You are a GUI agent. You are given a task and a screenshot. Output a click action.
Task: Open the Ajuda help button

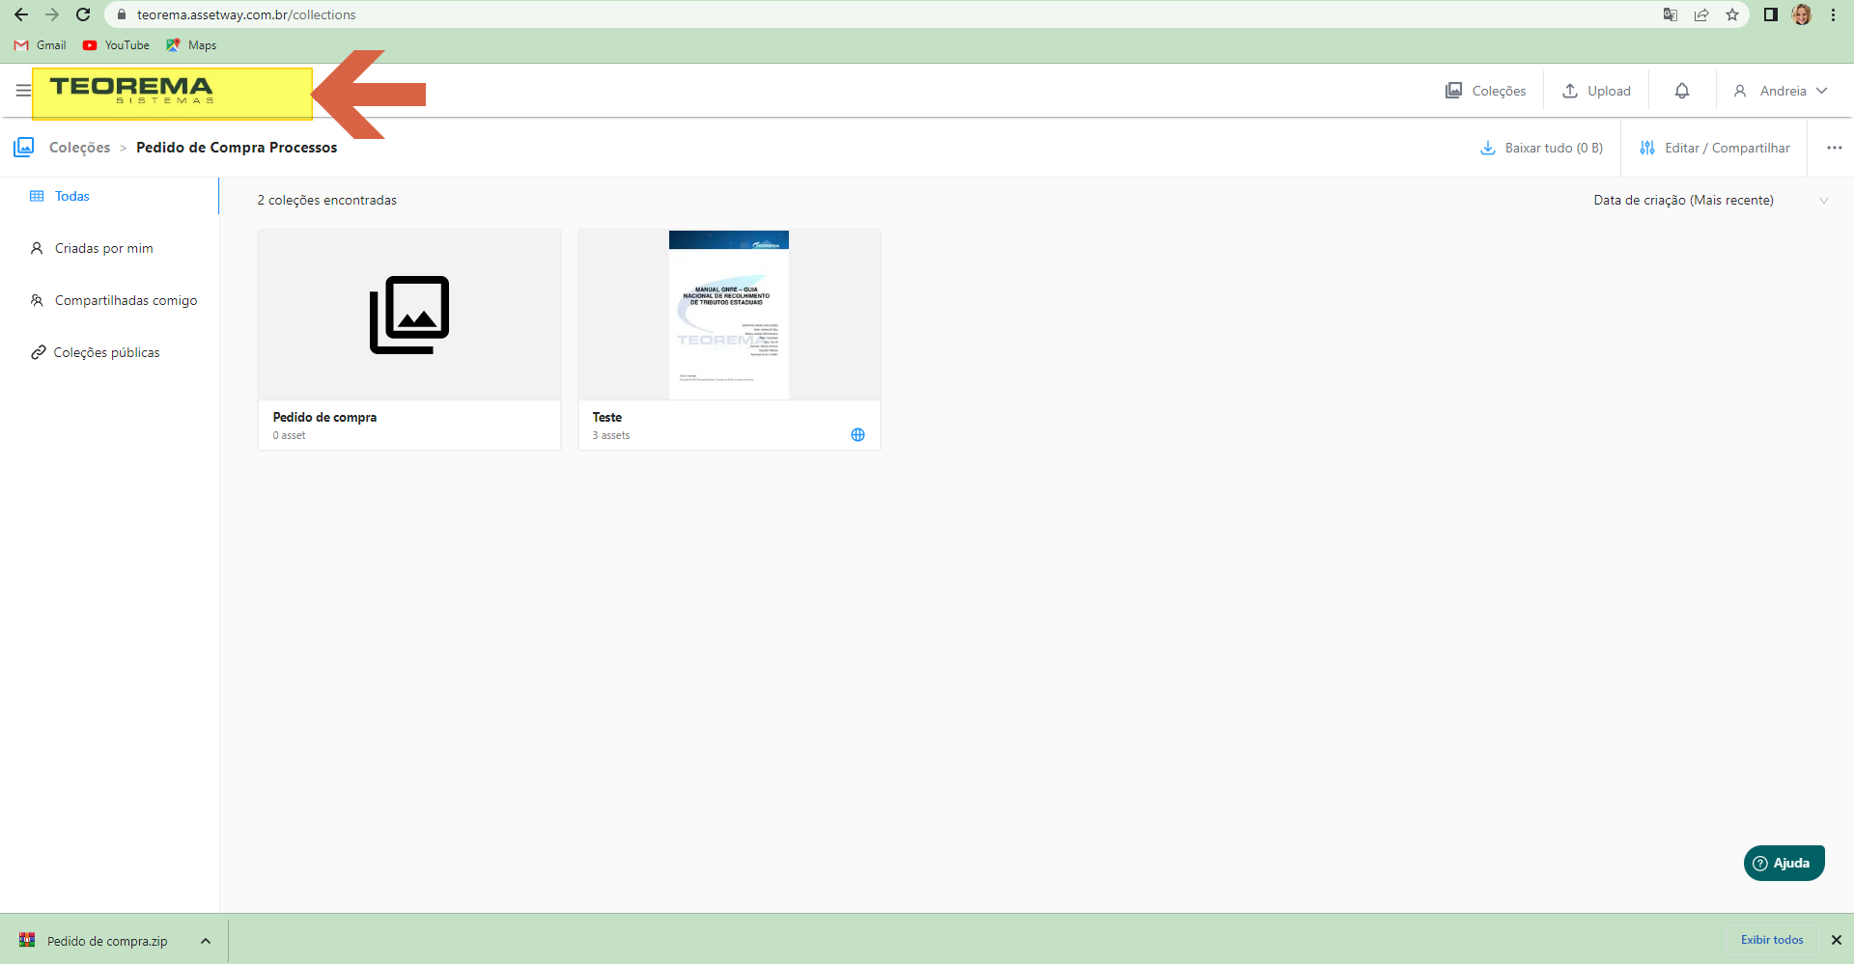[1784, 863]
